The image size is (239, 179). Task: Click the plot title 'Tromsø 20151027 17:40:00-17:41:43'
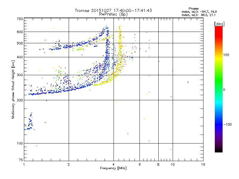click(113, 10)
